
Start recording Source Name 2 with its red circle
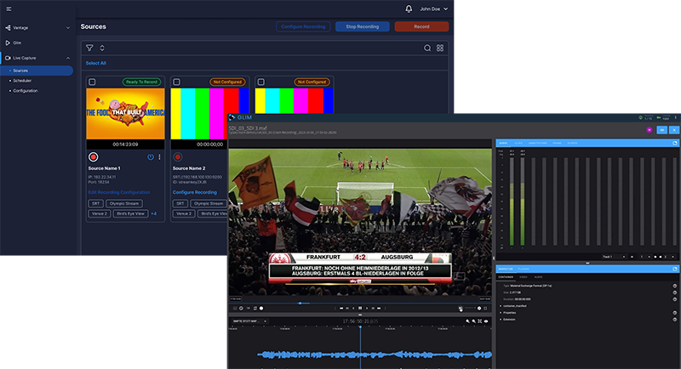(178, 157)
